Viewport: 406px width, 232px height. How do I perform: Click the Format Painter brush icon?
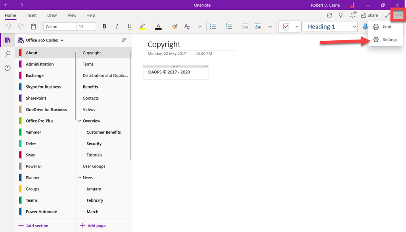(x=175, y=26)
